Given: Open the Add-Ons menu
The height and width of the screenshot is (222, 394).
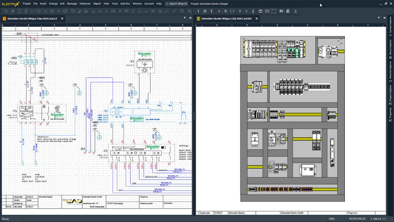Looking at the screenshot, I should (x=125, y=4).
